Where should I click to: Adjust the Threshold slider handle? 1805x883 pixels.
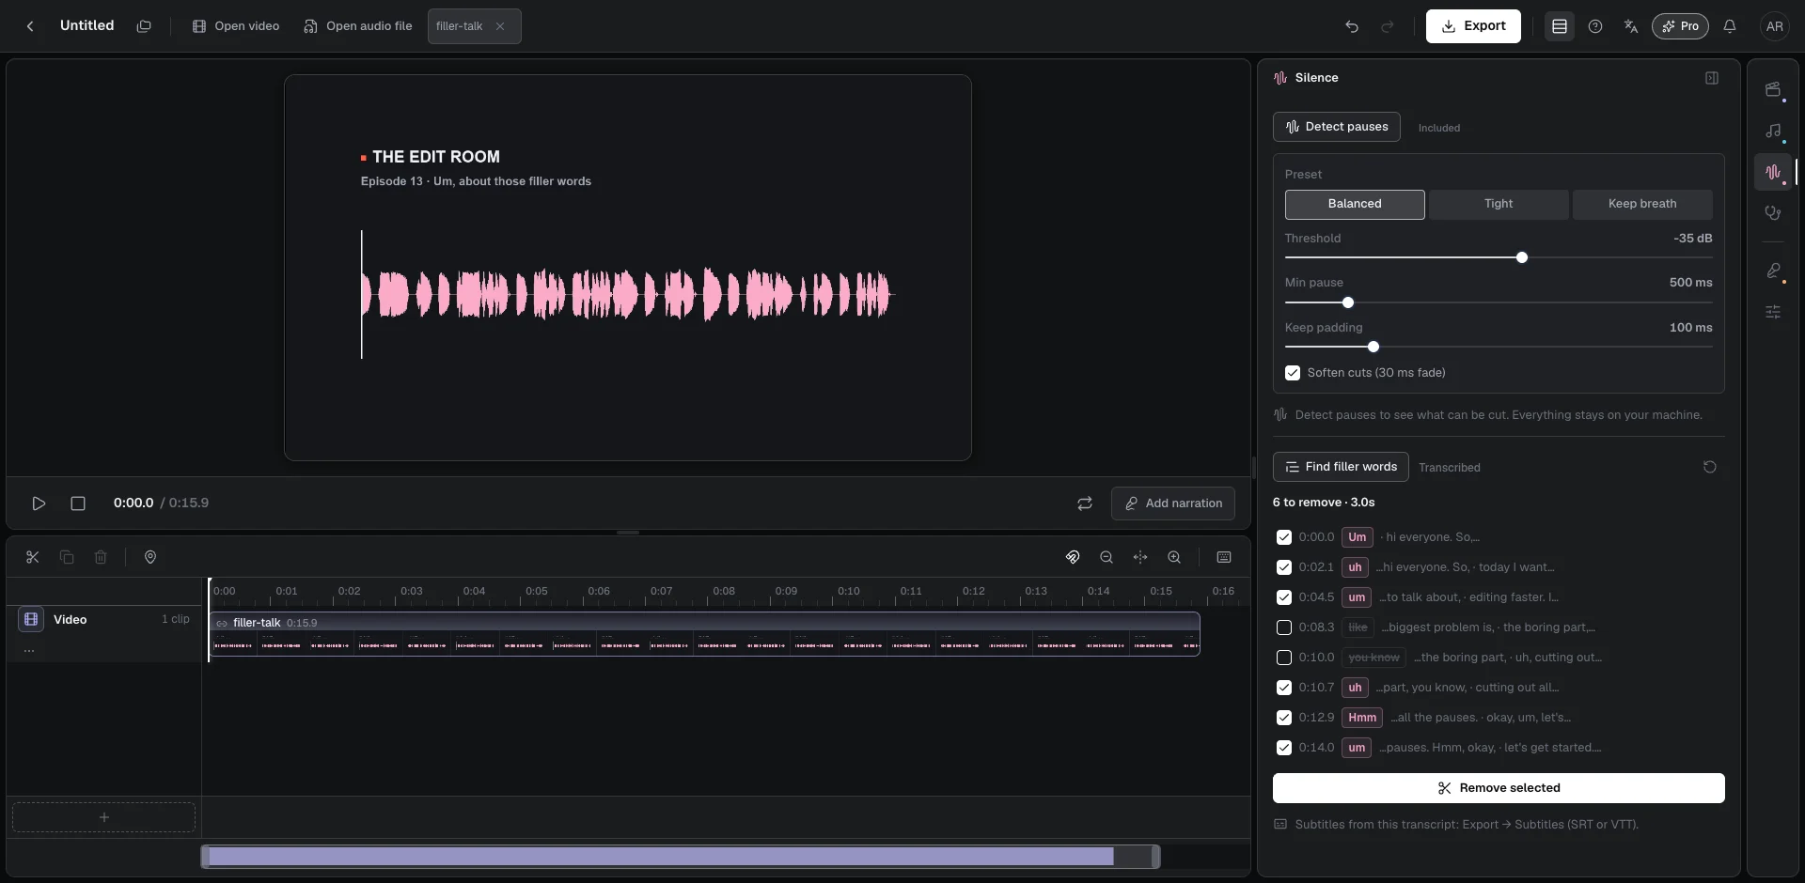click(x=1522, y=257)
